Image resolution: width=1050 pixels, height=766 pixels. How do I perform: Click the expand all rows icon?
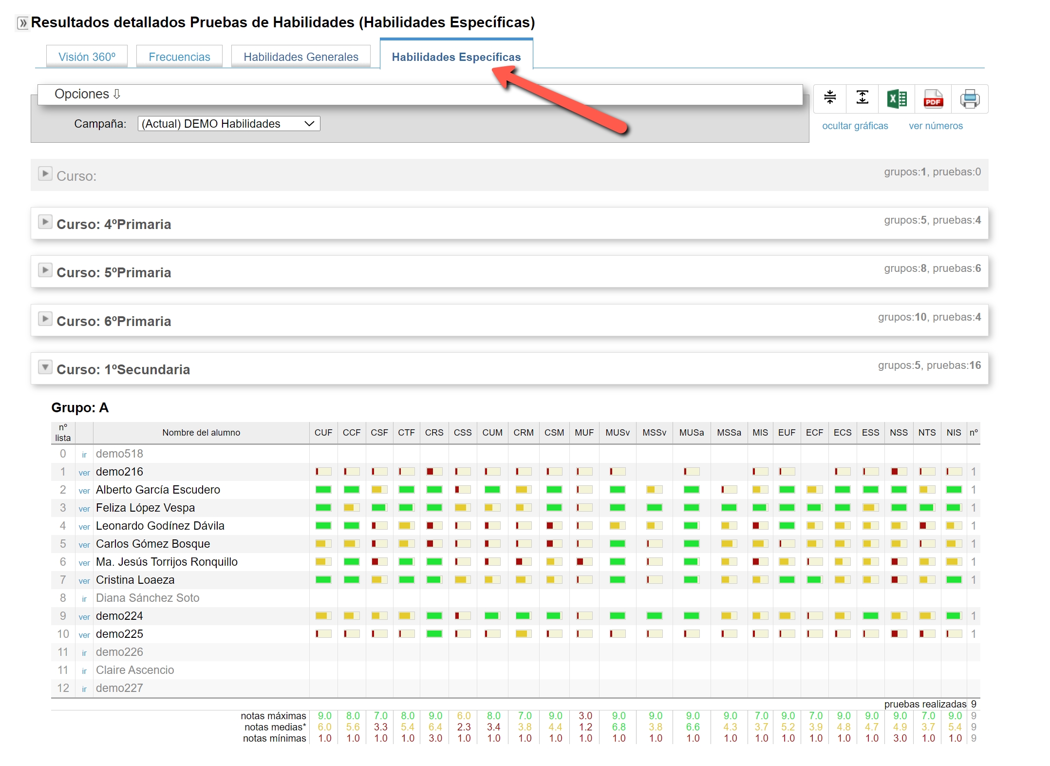coord(862,98)
